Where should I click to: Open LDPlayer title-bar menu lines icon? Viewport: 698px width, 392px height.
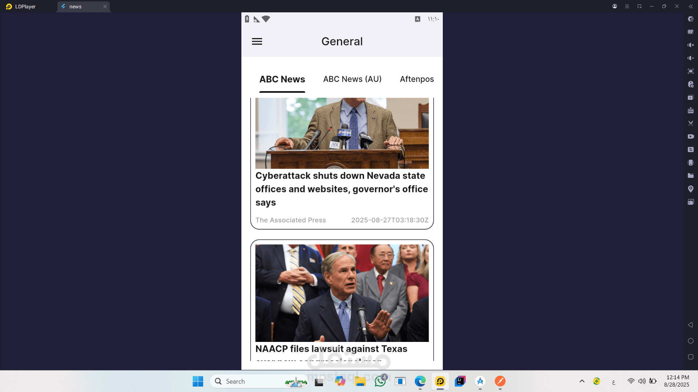point(627,6)
